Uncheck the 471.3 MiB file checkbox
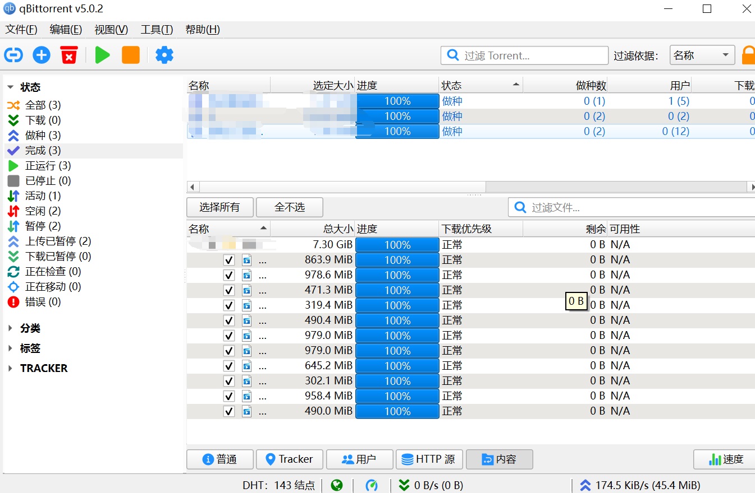The image size is (755, 493). [228, 290]
